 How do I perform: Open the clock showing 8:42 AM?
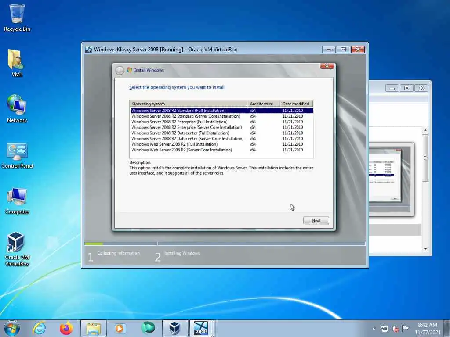coord(427,329)
